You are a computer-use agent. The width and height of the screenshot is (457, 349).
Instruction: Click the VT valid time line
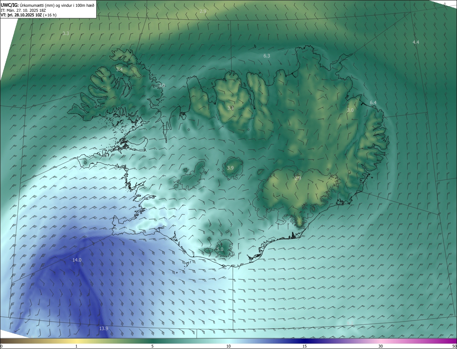pos(29,15)
